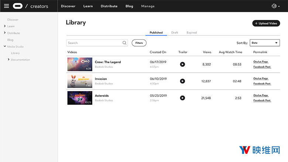Click the Search input field
The height and width of the screenshot is (162, 288).
coord(95,43)
